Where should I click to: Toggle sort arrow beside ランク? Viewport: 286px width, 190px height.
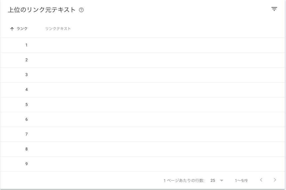(12, 29)
